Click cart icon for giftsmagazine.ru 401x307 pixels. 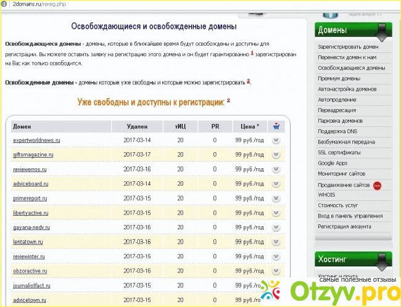[x=276, y=155]
